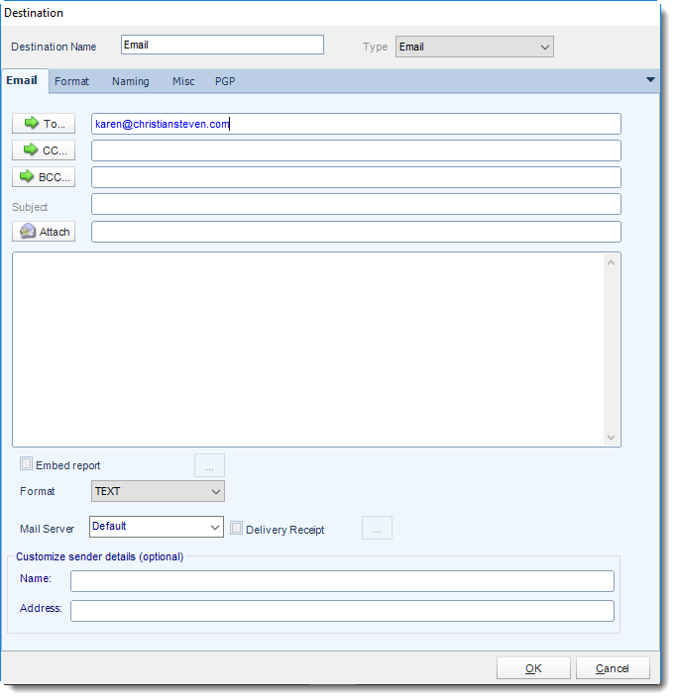The width and height of the screenshot is (676, 700).
Task: Open the Misc tab
Action: click(183, 81)
